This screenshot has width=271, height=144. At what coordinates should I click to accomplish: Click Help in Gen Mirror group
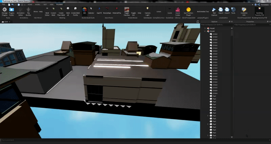coord(41,11)
